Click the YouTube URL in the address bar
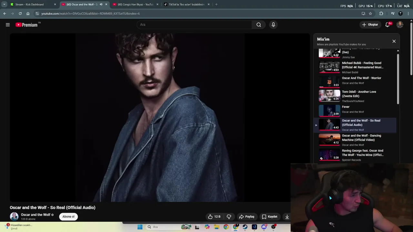 [90, 14]
